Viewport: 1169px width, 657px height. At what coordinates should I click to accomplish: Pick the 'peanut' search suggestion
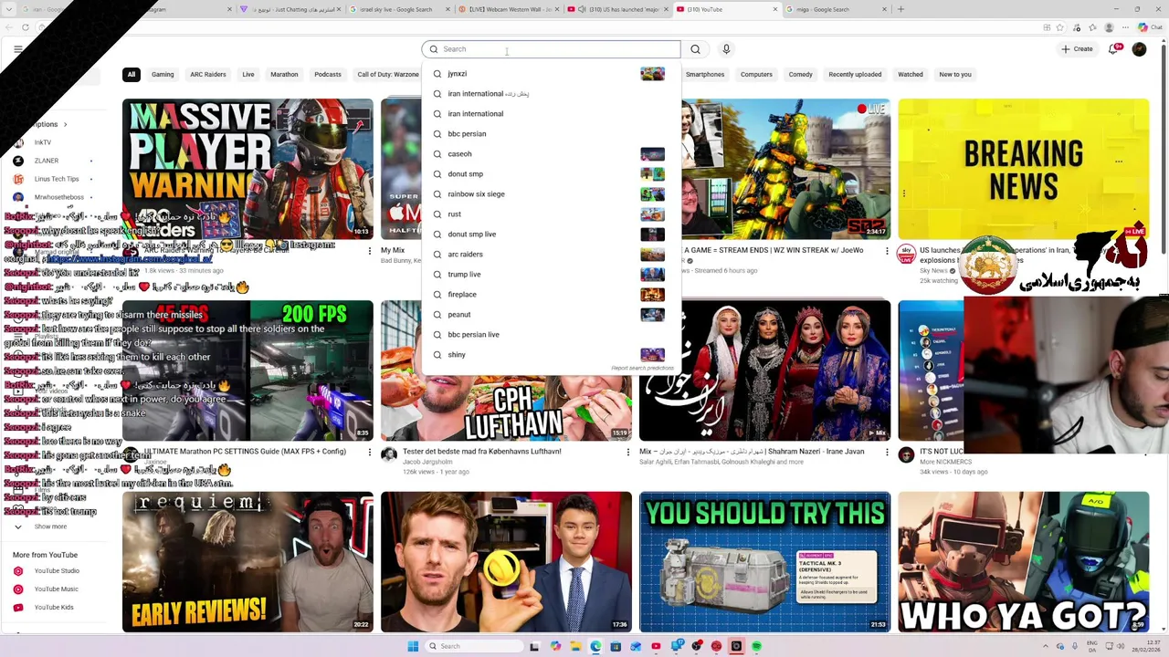[551, 315]
